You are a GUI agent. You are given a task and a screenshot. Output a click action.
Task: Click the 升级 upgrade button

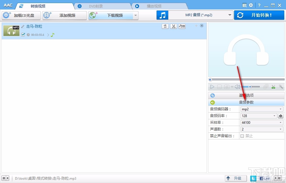236,178
